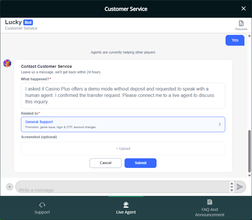Viewport: 252px width, 220px height.
Task: Switch to the Live Agent tab
Action: pyautogui.click(x=126, y=208)
